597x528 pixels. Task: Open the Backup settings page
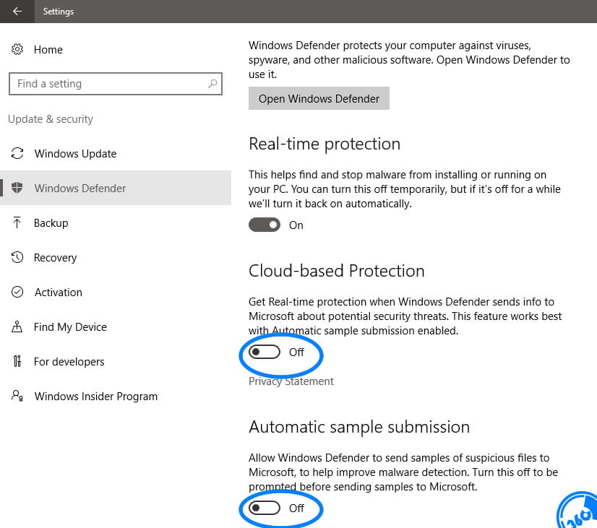tap(51, 222)
